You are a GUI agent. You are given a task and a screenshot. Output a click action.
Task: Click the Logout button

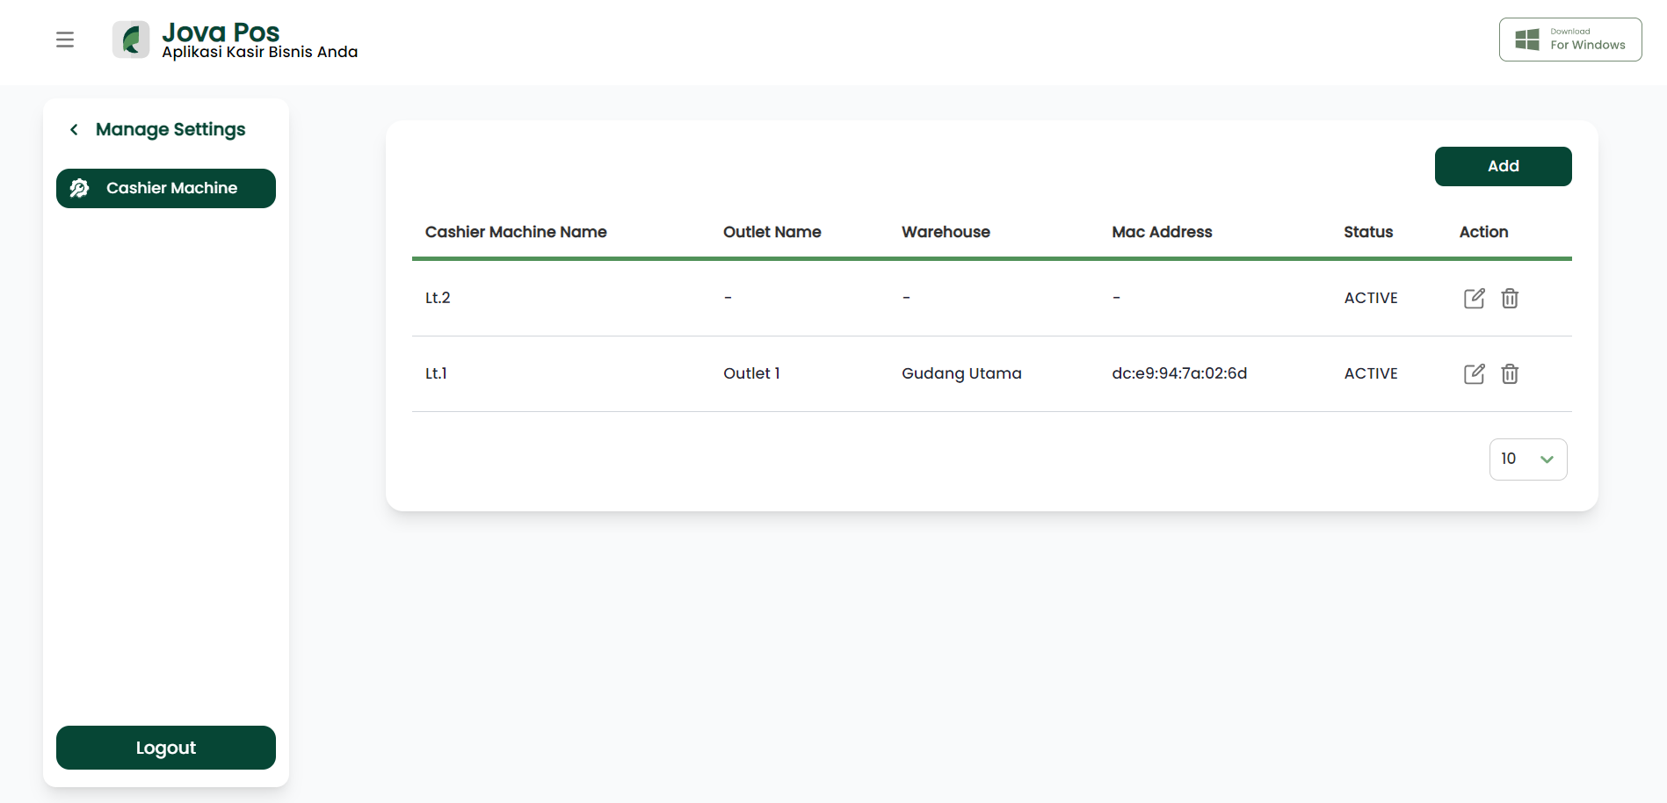tap(166, 748)
